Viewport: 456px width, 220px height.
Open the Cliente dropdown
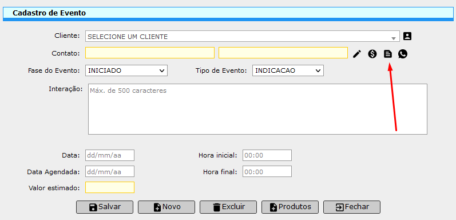tap(243, 37)
